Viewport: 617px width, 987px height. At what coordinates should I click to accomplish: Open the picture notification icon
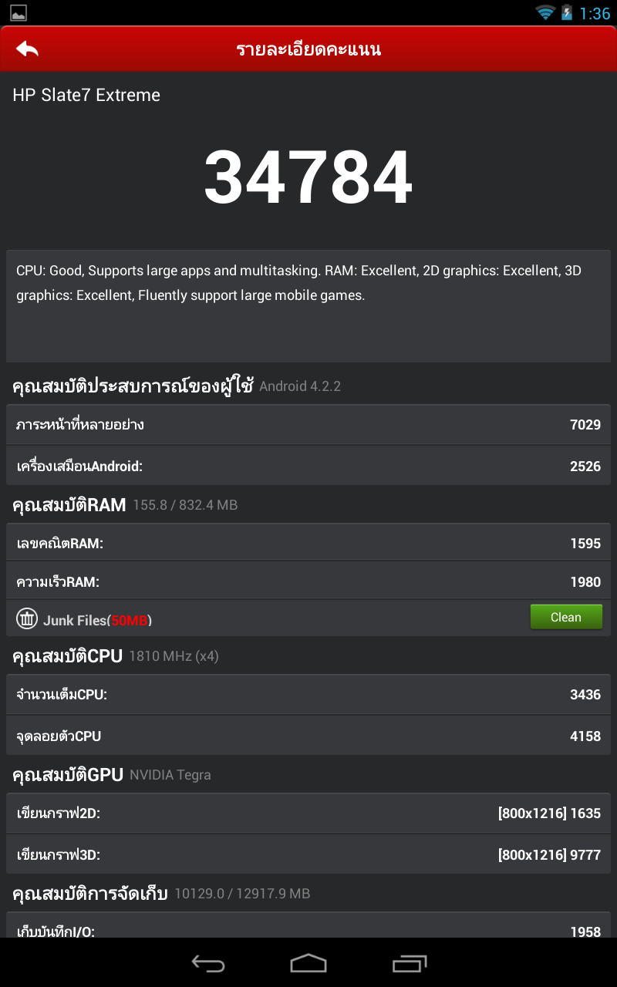pyautogui.click(x=19, y=13)
